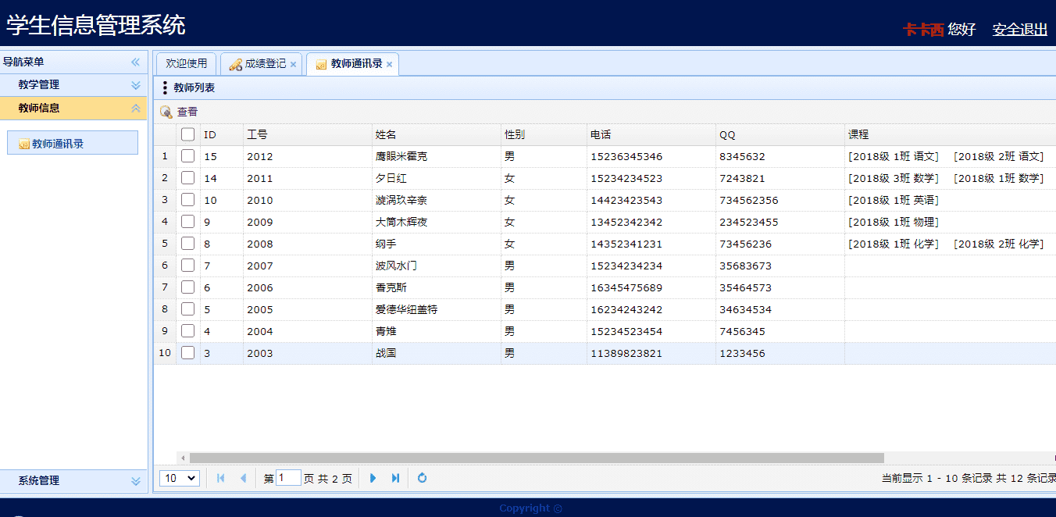
Task: Click the 查看 magnifier icon
Action: [166, 112]
